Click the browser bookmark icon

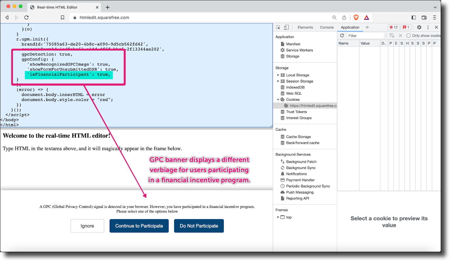click(62, 17)
